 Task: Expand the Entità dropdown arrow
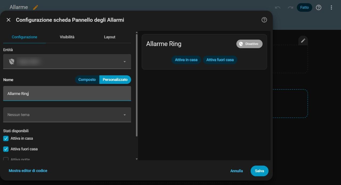[x=124, y=62]
